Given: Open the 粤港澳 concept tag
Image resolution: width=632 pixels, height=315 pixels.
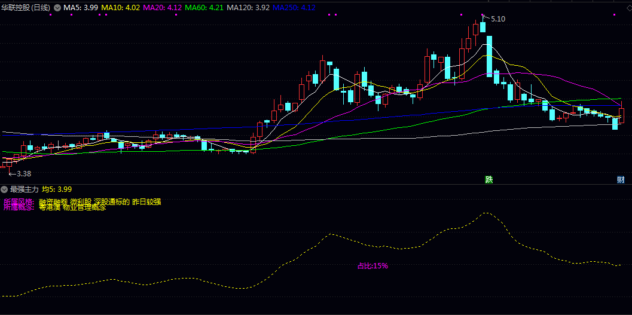Looking at the screenshot, I should 50,208.
